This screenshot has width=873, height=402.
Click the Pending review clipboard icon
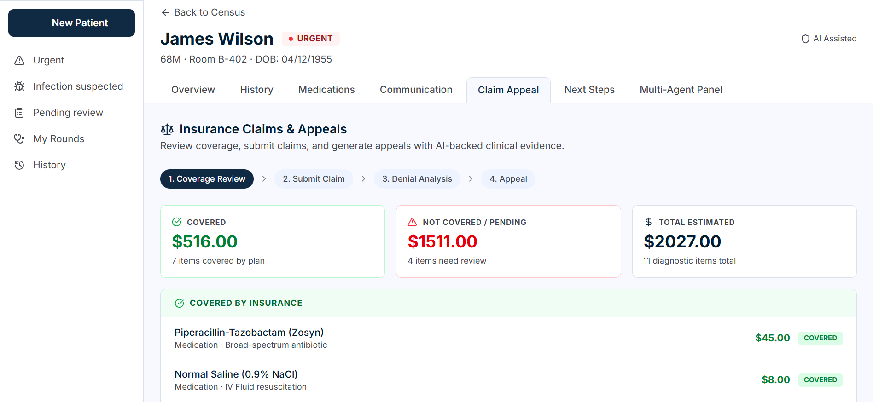(x=19, y=113)
